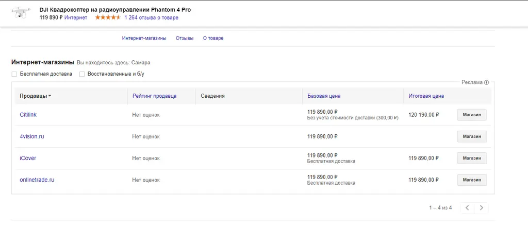Click the advertising info icon next to Реклама

pos(486,82)
